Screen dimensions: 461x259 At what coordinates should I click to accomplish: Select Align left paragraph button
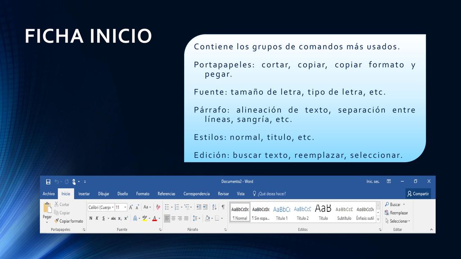[x=167, y=218]
